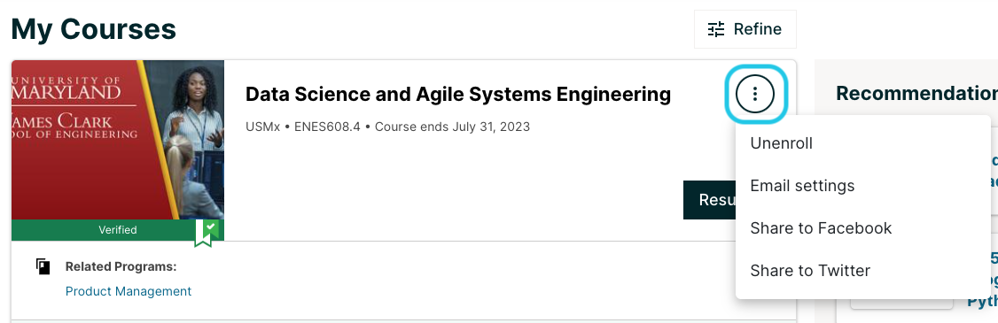The height and width of the screenshot is (323, 998).
Task: Click the partially visible Pyth recommendation link
Action: 982,300
